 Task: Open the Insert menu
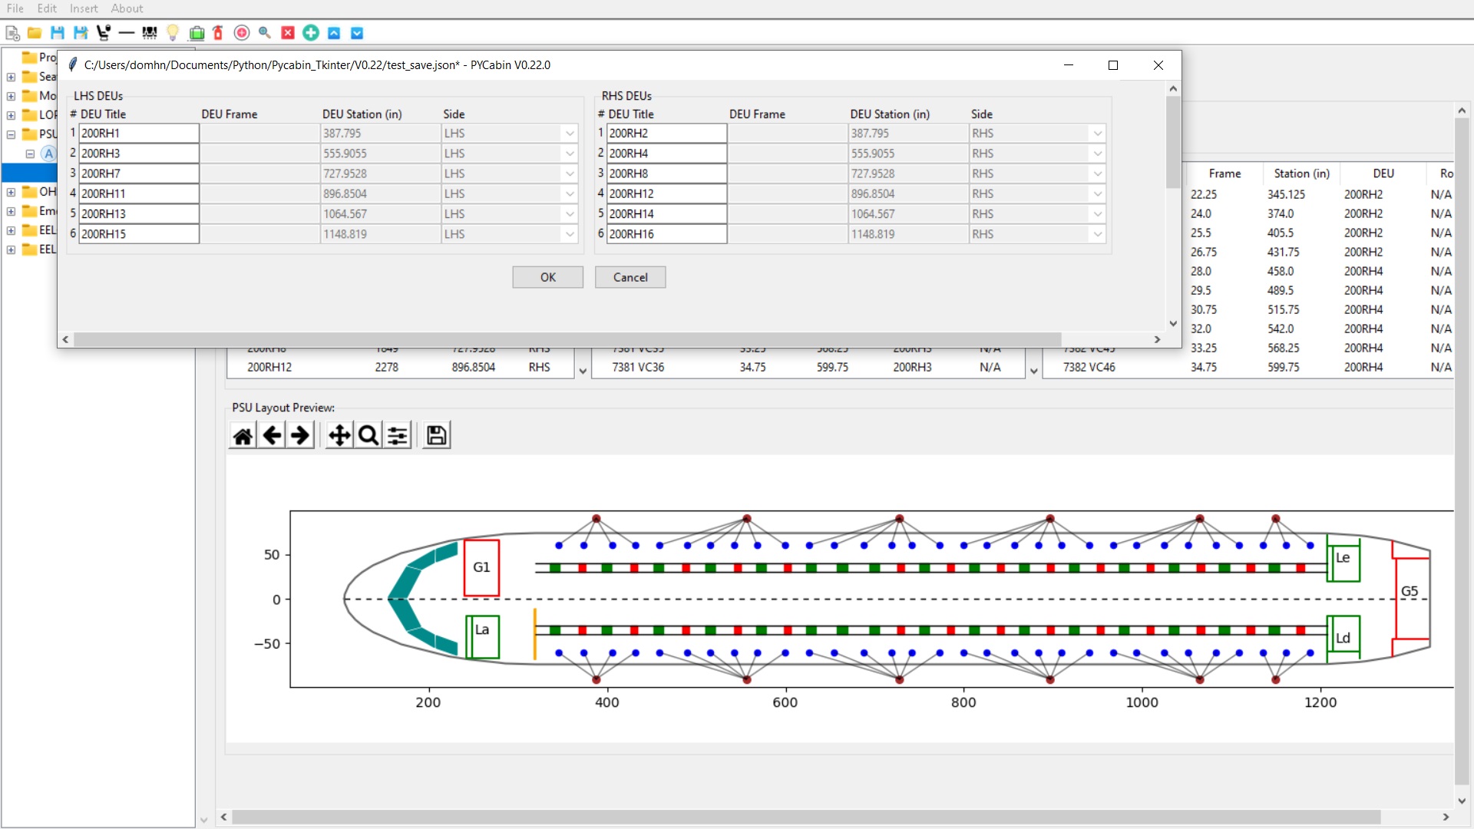[x=84, y=8]
